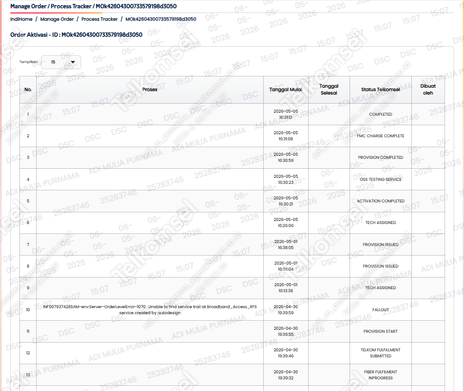This screenshot has width=464, height=391.
Task: Click the Dibuat oleh column header
Action: (x=428, y=90)
